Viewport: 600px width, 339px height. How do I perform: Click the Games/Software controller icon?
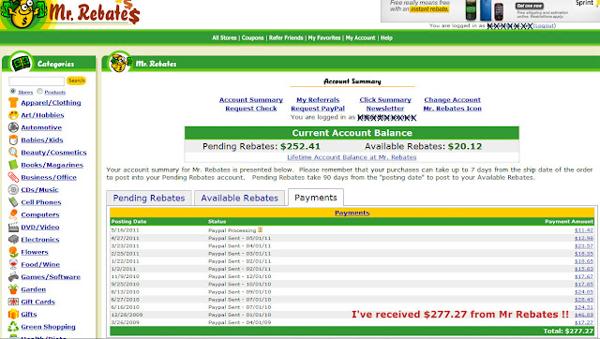click(13, 276)
